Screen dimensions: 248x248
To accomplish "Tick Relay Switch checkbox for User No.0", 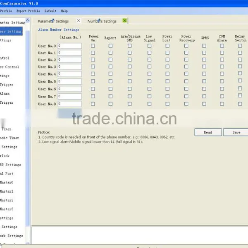I will click(240, 46).
